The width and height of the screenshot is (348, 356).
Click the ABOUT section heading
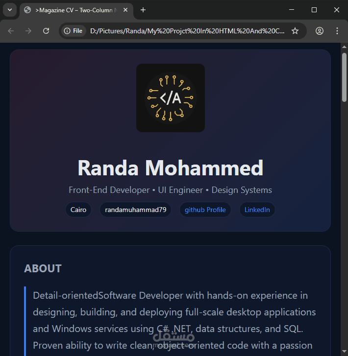(43, 268)
